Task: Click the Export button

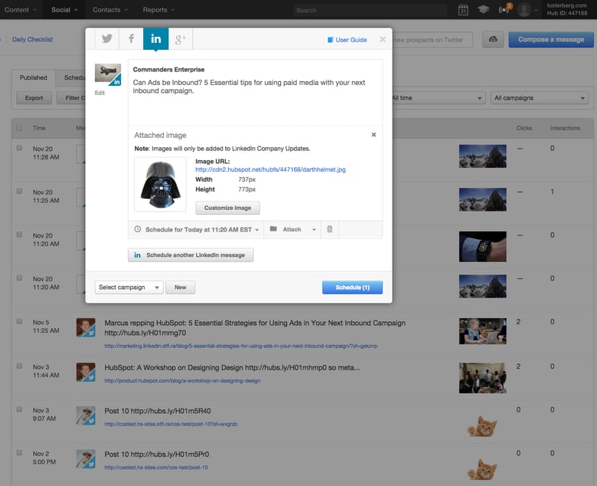Action: point(34,98)
